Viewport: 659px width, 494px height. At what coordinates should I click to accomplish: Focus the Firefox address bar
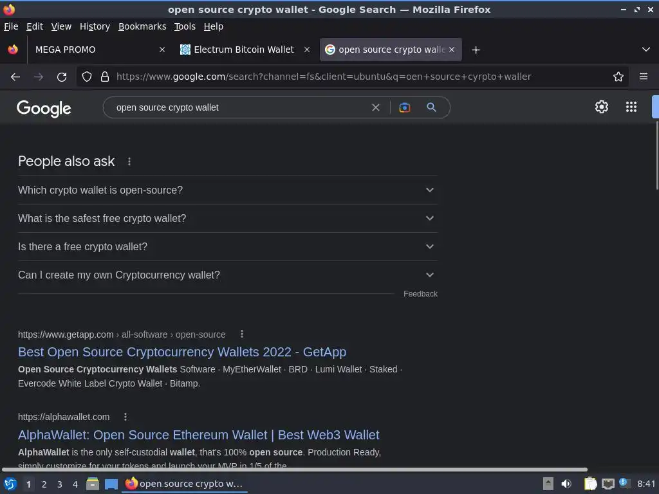click(353, 77)
